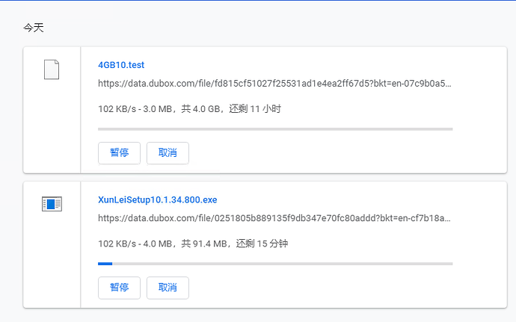Open the 4GB10.test file name link
Image resolution: width=516 pixels, height=322 pixels.
[x=121, y=65]
